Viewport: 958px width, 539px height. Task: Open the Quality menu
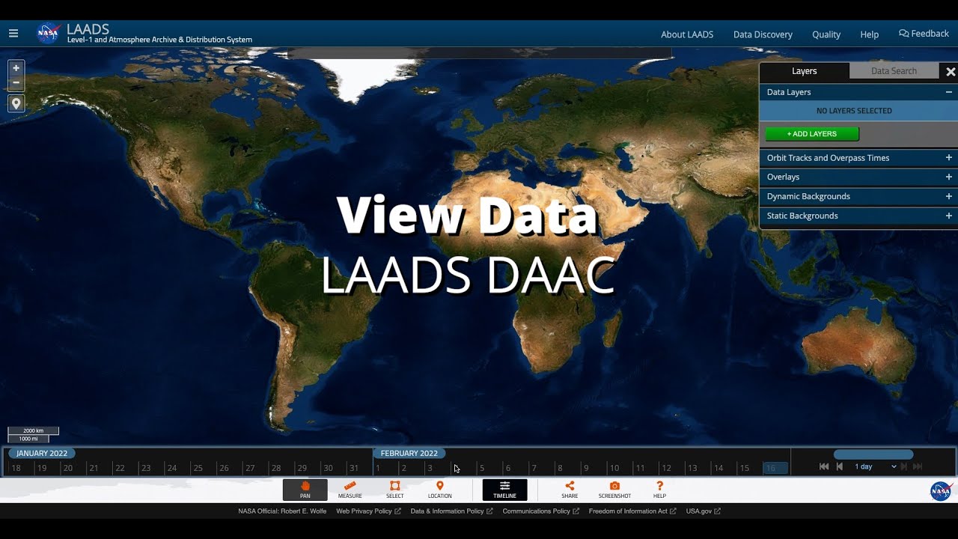(x=826, y=34)
